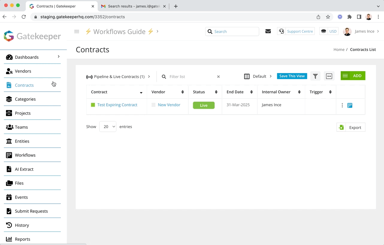Click the Events calendar icon

9,197
